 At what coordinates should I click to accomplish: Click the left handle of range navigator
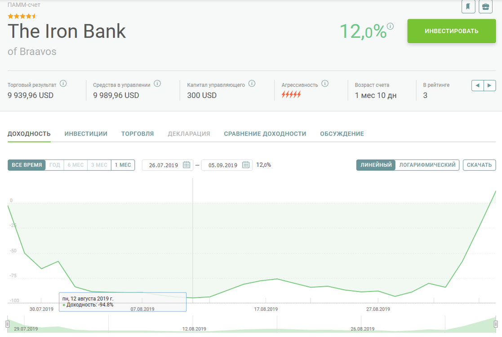[7, 324]
